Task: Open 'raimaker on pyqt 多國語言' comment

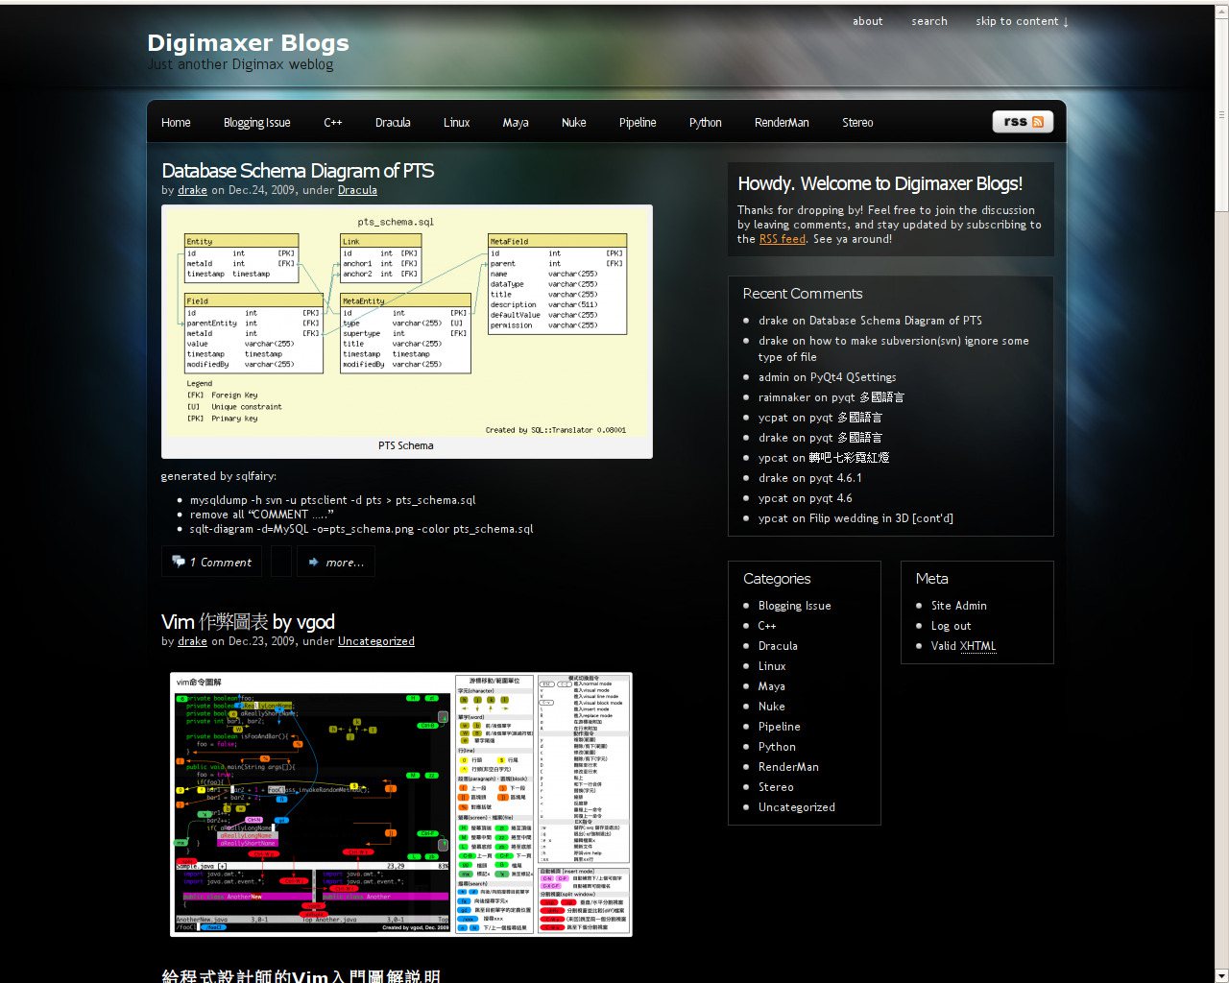Action: (x=831, y=397)
